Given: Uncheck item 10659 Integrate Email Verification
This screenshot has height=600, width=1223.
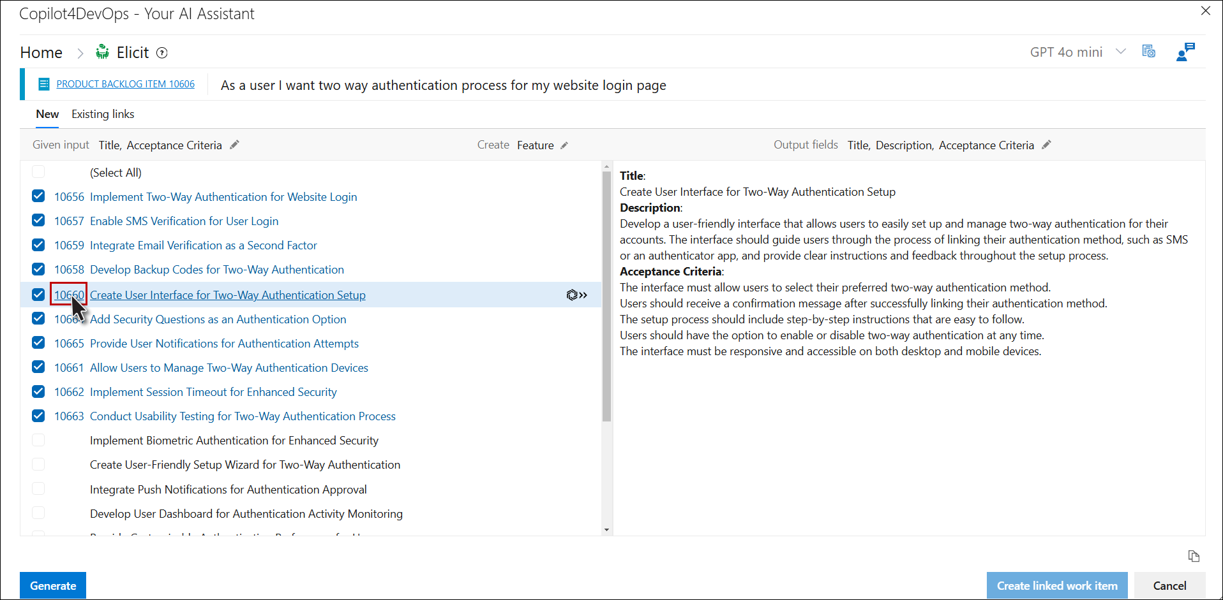Looking at the screenshot, I should 38,244.
